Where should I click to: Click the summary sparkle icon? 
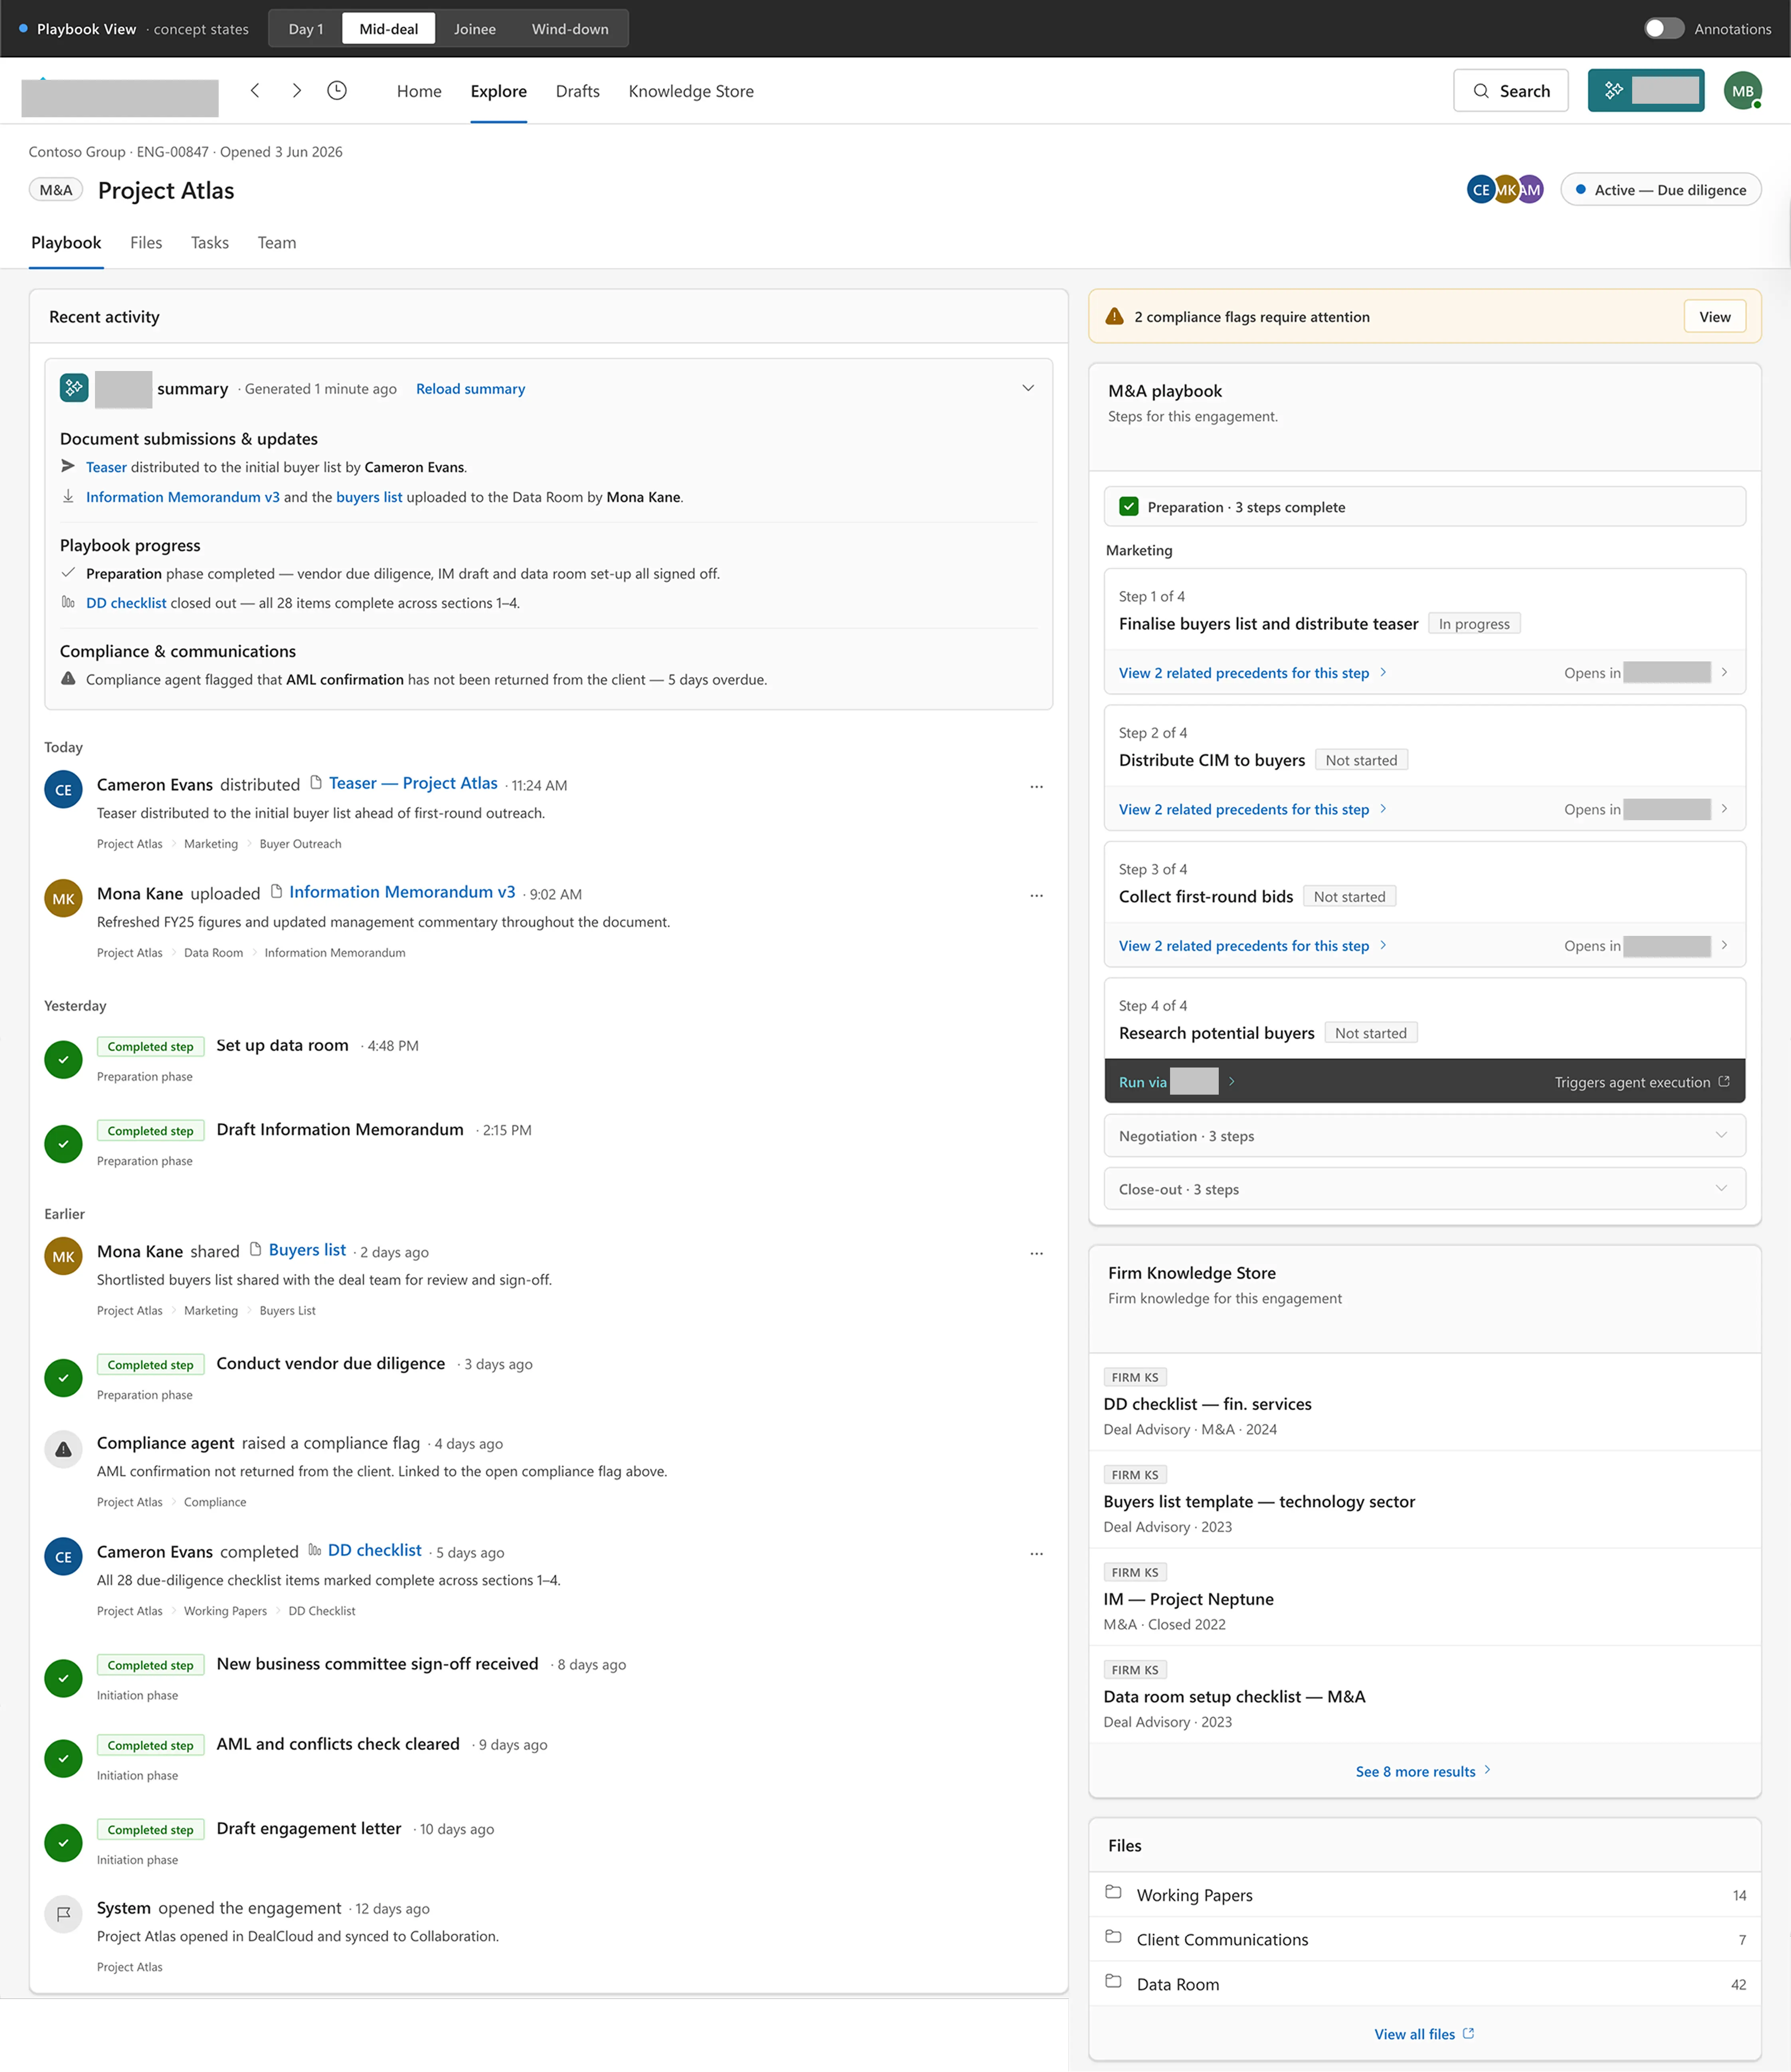pos(74,388)
